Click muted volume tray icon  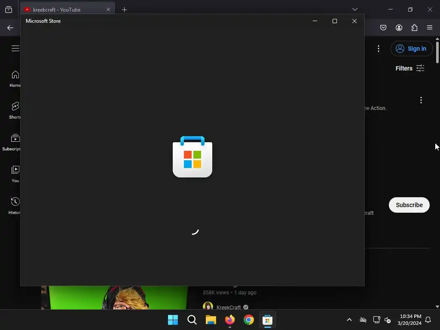388,320
